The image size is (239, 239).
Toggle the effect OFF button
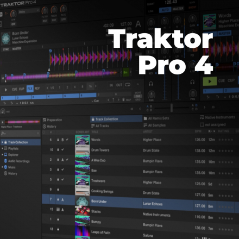[13, 24]
